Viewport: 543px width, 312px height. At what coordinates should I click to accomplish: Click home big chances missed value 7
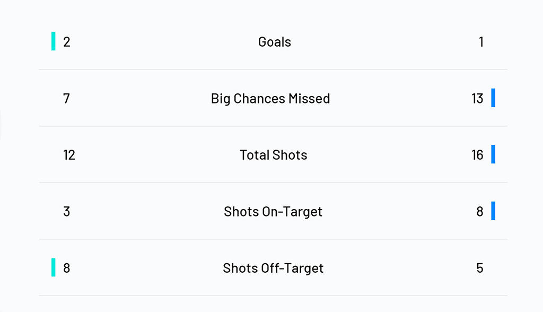(x=66, y=99)
